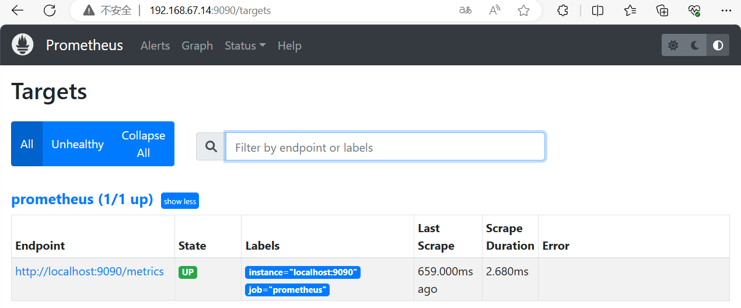Click the Last Scrape column header
741x308 pixels.
tap(436, 237)
